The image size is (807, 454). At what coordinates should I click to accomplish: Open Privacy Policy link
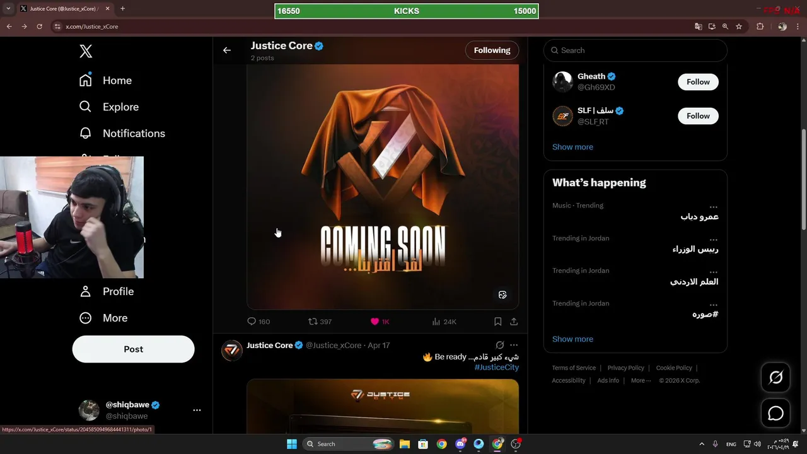pos(625,368)
